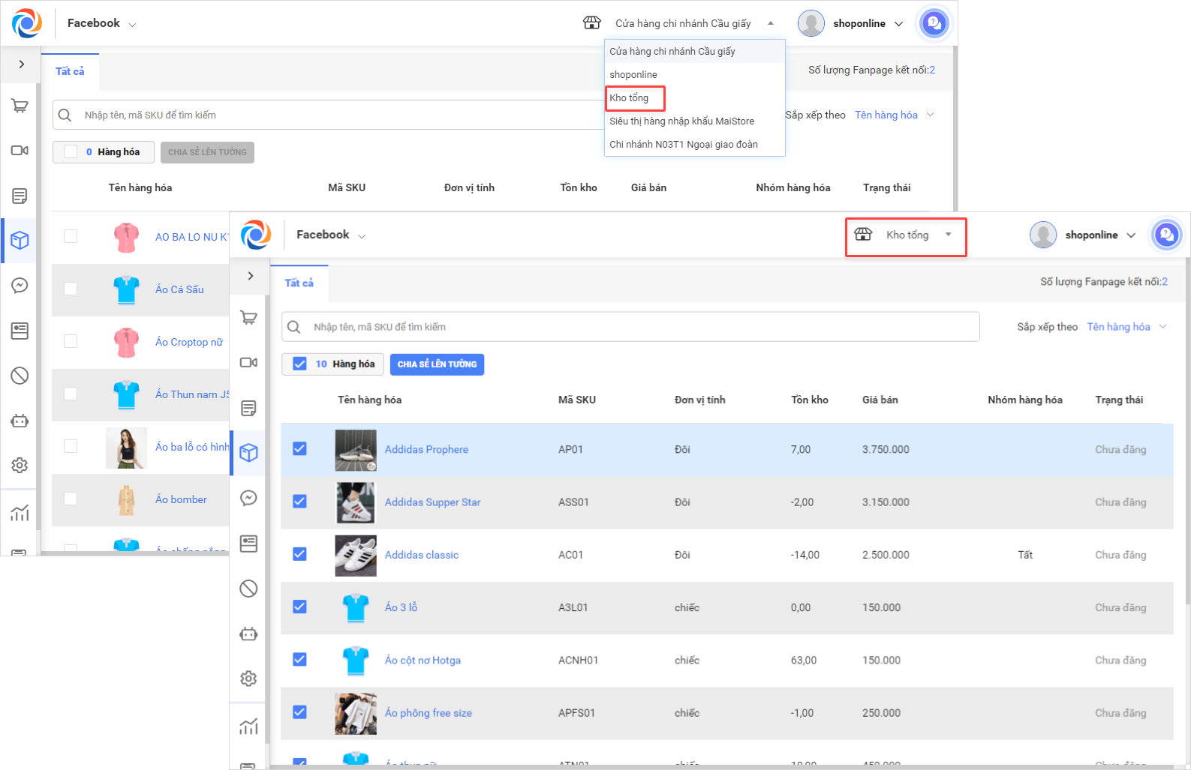Open shopping cart icon in front sidebar
The image size is (1191, 770).
pyautogui.click(x=248, y=318)
